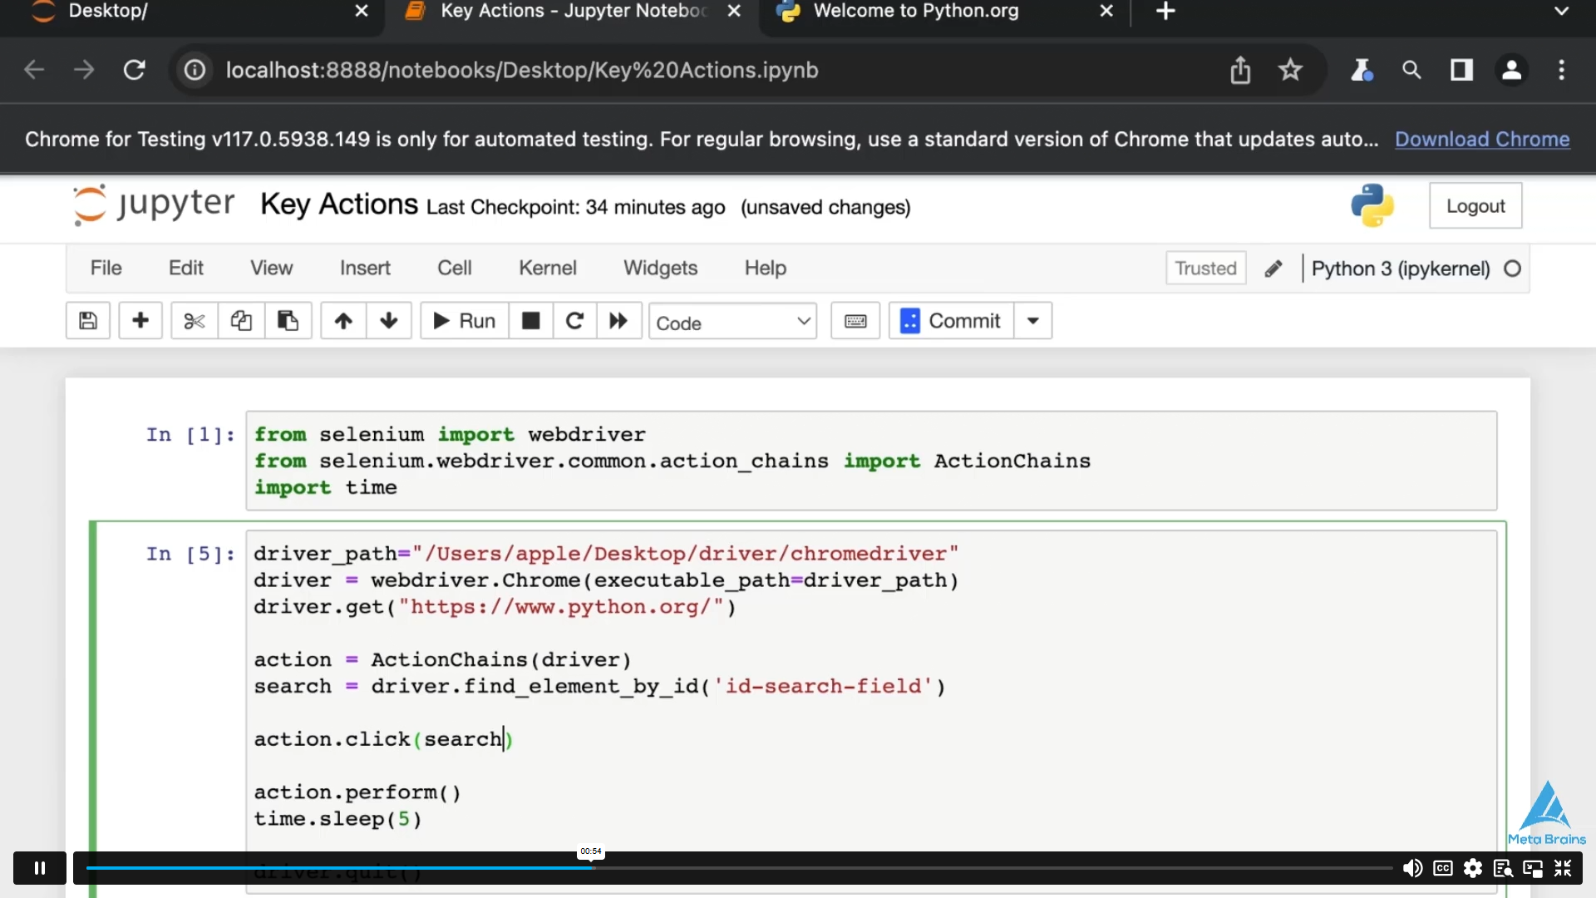Move the selected cell up
Image resolution: width=1596 pixels, height=898 pixels.
pyautogui.click(x=343, y=321)
